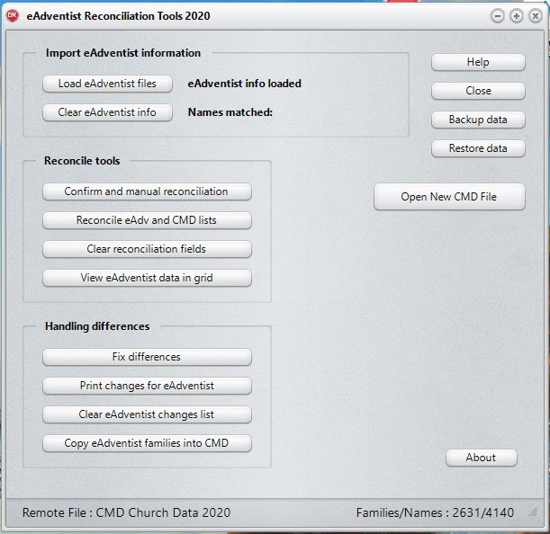Run Reconcile eAdv and CMD lists
Screen dimensions: 550x534
click(x=147, y=220)
